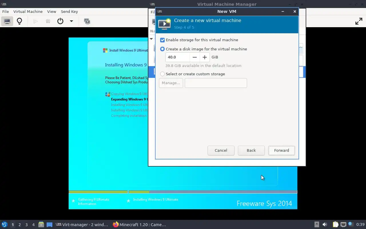Click the Run virtual machine play icon

35,21
